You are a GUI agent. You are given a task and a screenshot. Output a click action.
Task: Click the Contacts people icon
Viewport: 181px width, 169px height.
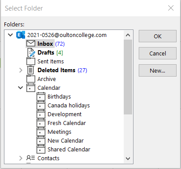[x=31, y=158]
